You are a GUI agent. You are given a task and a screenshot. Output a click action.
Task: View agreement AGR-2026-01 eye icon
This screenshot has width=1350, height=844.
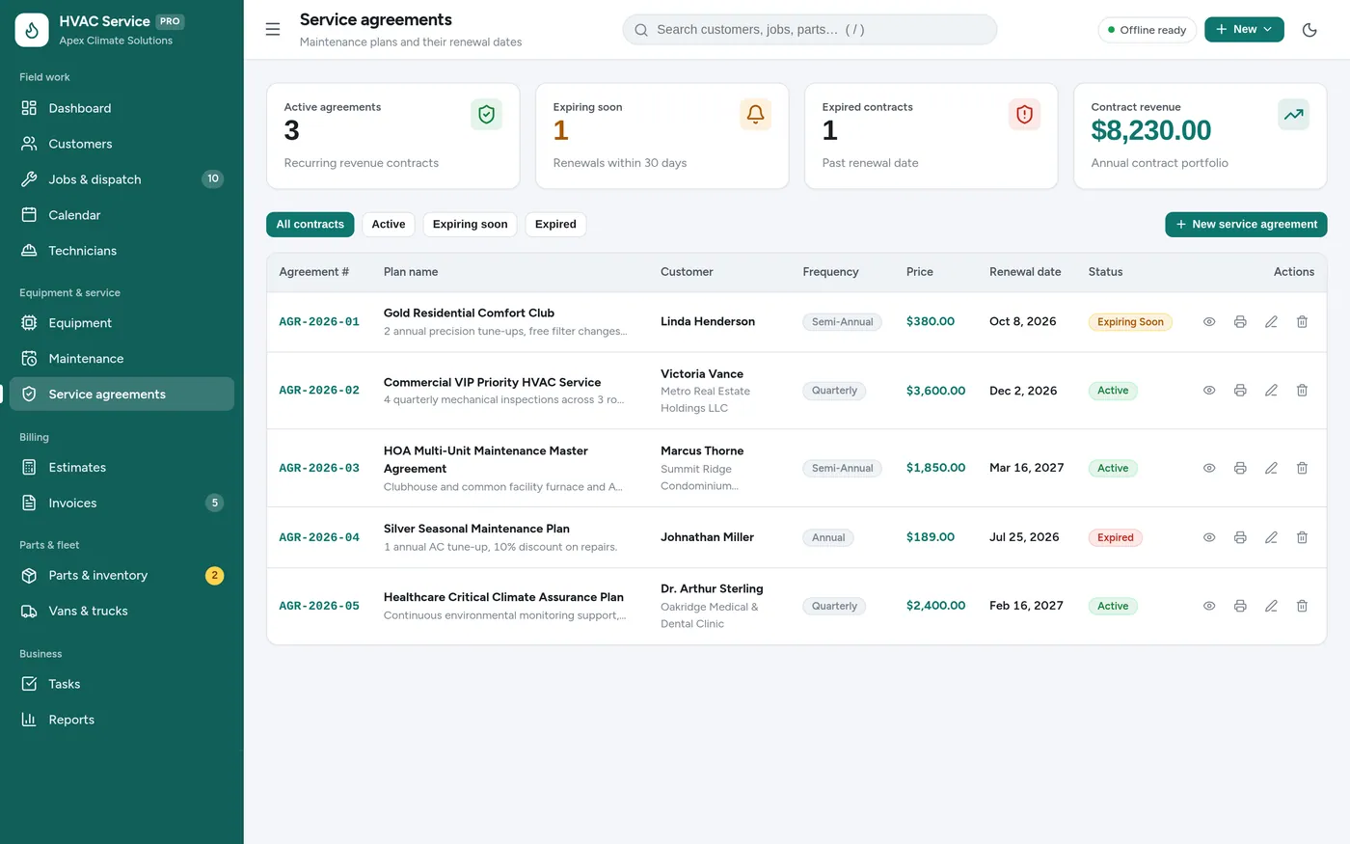tap(1209, 322)
